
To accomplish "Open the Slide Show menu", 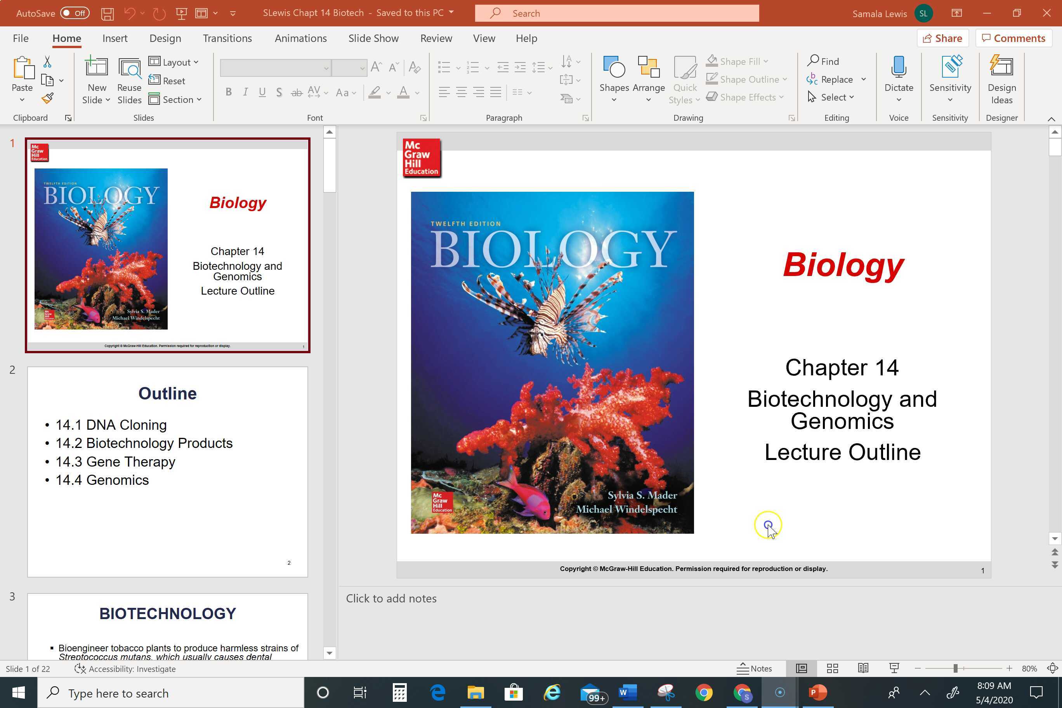I will [x=373, y=38].
